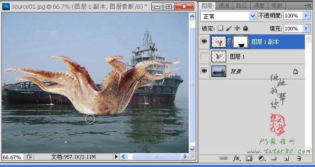The width and height of the screenshot is (315, 167).
Task: Select the layer mask thumbnail of 图层 1 副本
Action: [241, 42]
